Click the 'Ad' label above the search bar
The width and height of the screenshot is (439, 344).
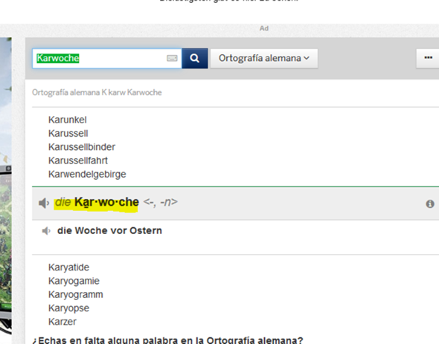point(264,28)
